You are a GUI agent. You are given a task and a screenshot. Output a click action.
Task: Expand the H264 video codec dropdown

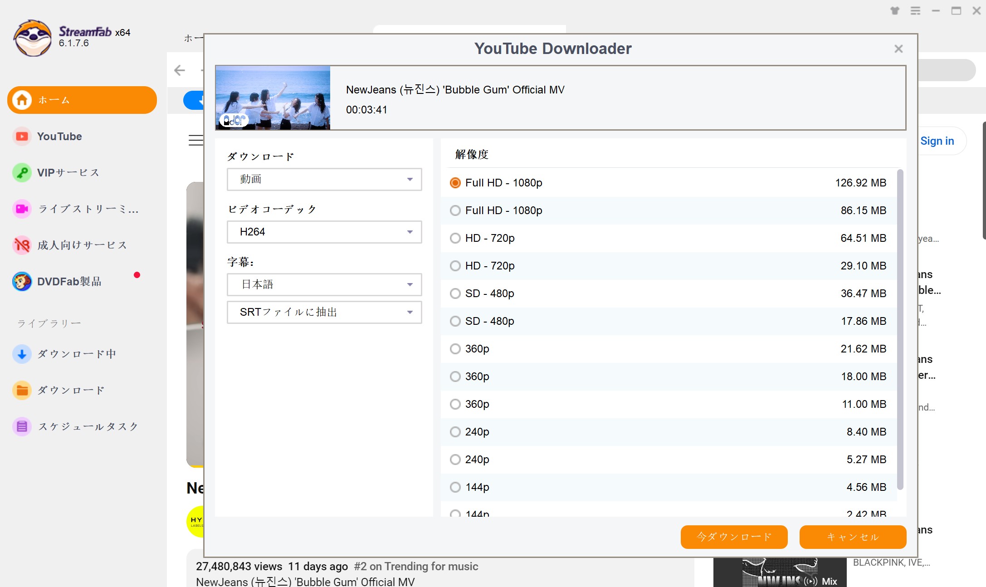324,232
